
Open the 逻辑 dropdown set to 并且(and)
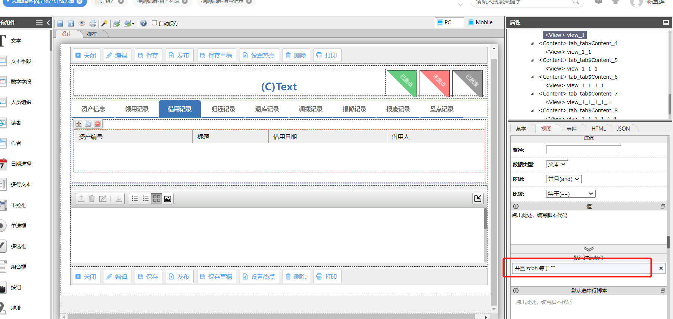pos(564,179)
